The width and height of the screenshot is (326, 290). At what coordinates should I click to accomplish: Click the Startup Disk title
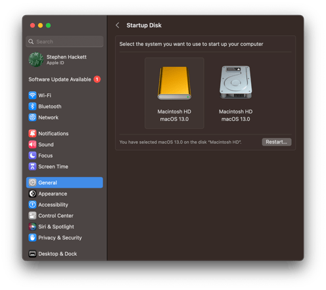(144, 26)
